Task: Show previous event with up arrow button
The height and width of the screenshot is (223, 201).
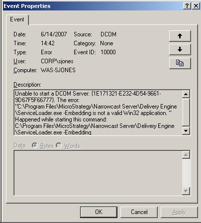Action: tap(180, 36)
